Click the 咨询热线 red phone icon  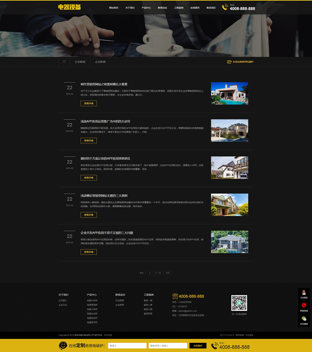point(304,306)
